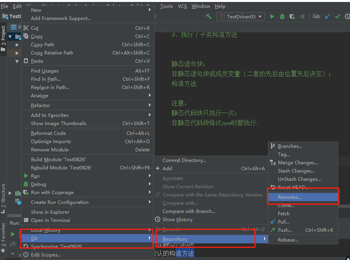Run the TestDriver03 configuration
350x260 pixels.
pyautogui.click(x=272, y=17)
